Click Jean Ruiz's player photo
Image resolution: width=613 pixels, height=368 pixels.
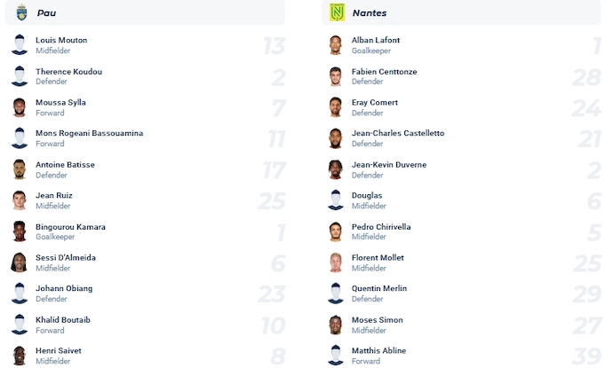pos(20,200)
